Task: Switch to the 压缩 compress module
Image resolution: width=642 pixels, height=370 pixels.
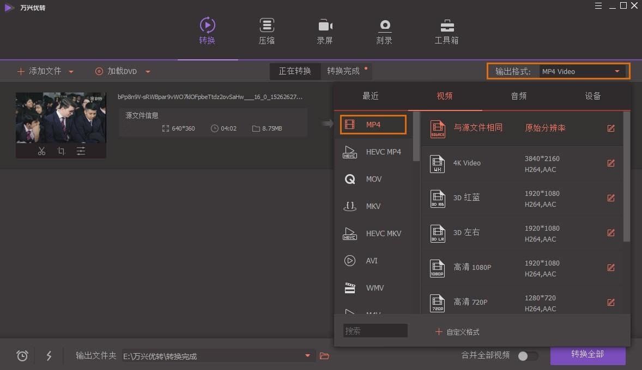Action: point(267,32)
